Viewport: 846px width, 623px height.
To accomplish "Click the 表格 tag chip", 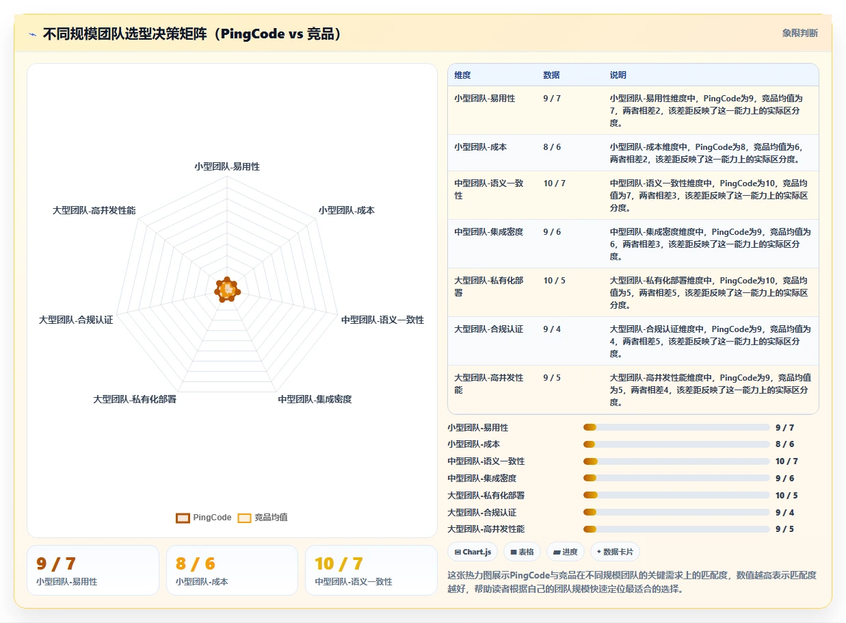I will (x=522, y=552).
